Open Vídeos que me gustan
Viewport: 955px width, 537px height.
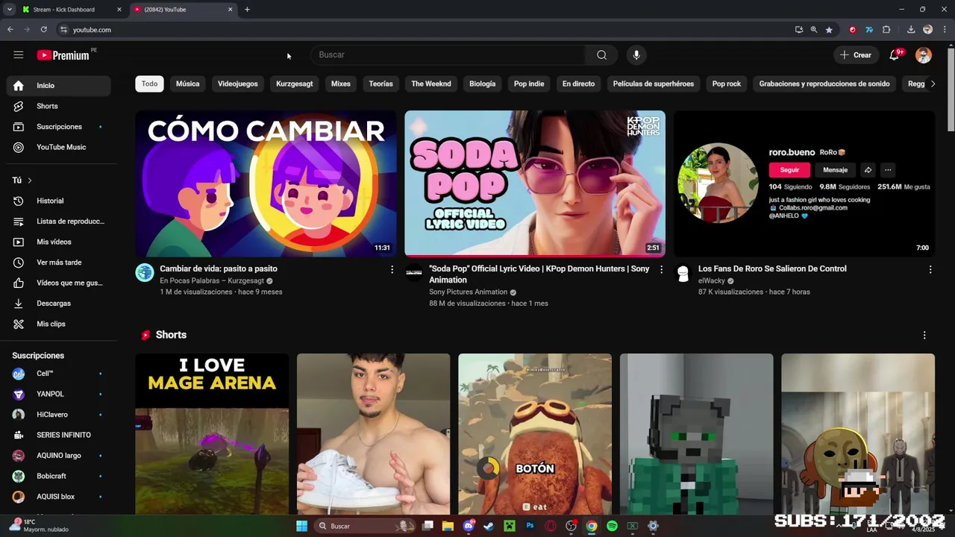(58, 283)
